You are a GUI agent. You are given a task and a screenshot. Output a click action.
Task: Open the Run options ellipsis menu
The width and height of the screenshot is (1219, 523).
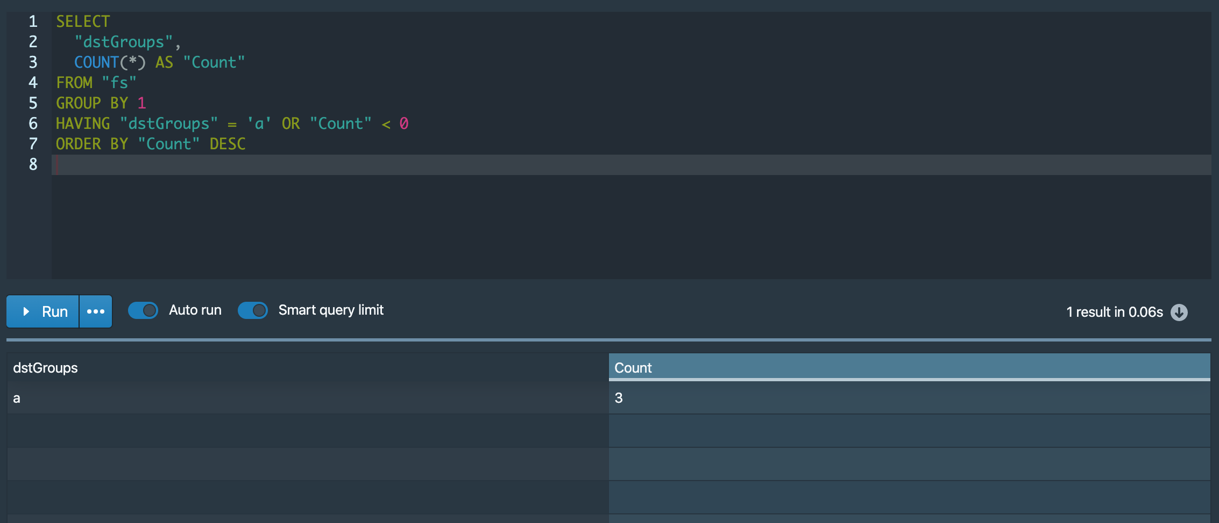[x=96, y=311]
